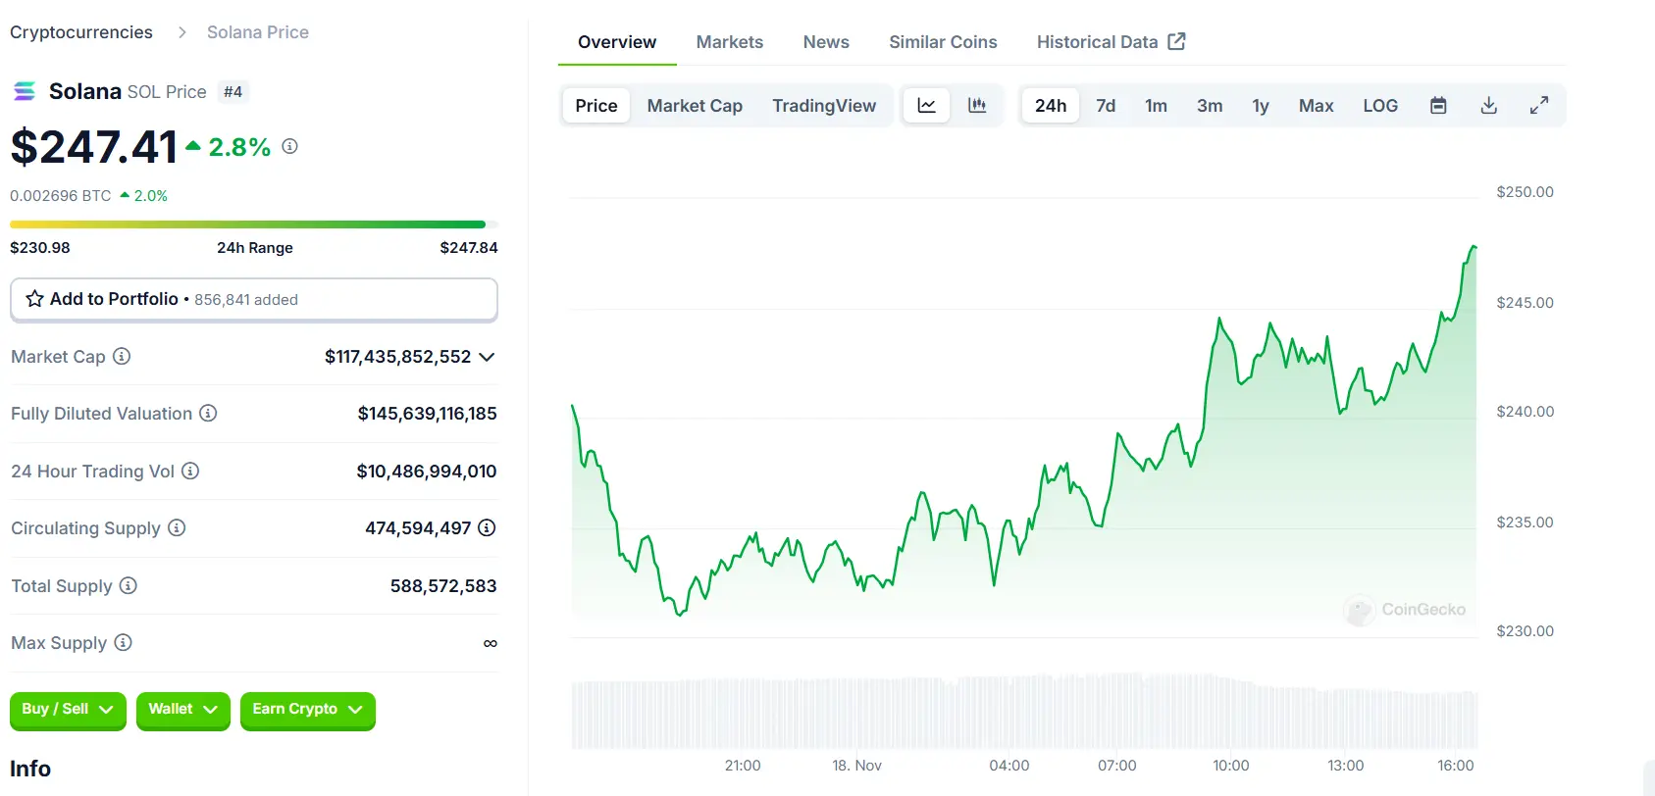Screen dimensions: 1655x796
Task: Click the $247.84 range high value
Action: (x=469, y=248)
